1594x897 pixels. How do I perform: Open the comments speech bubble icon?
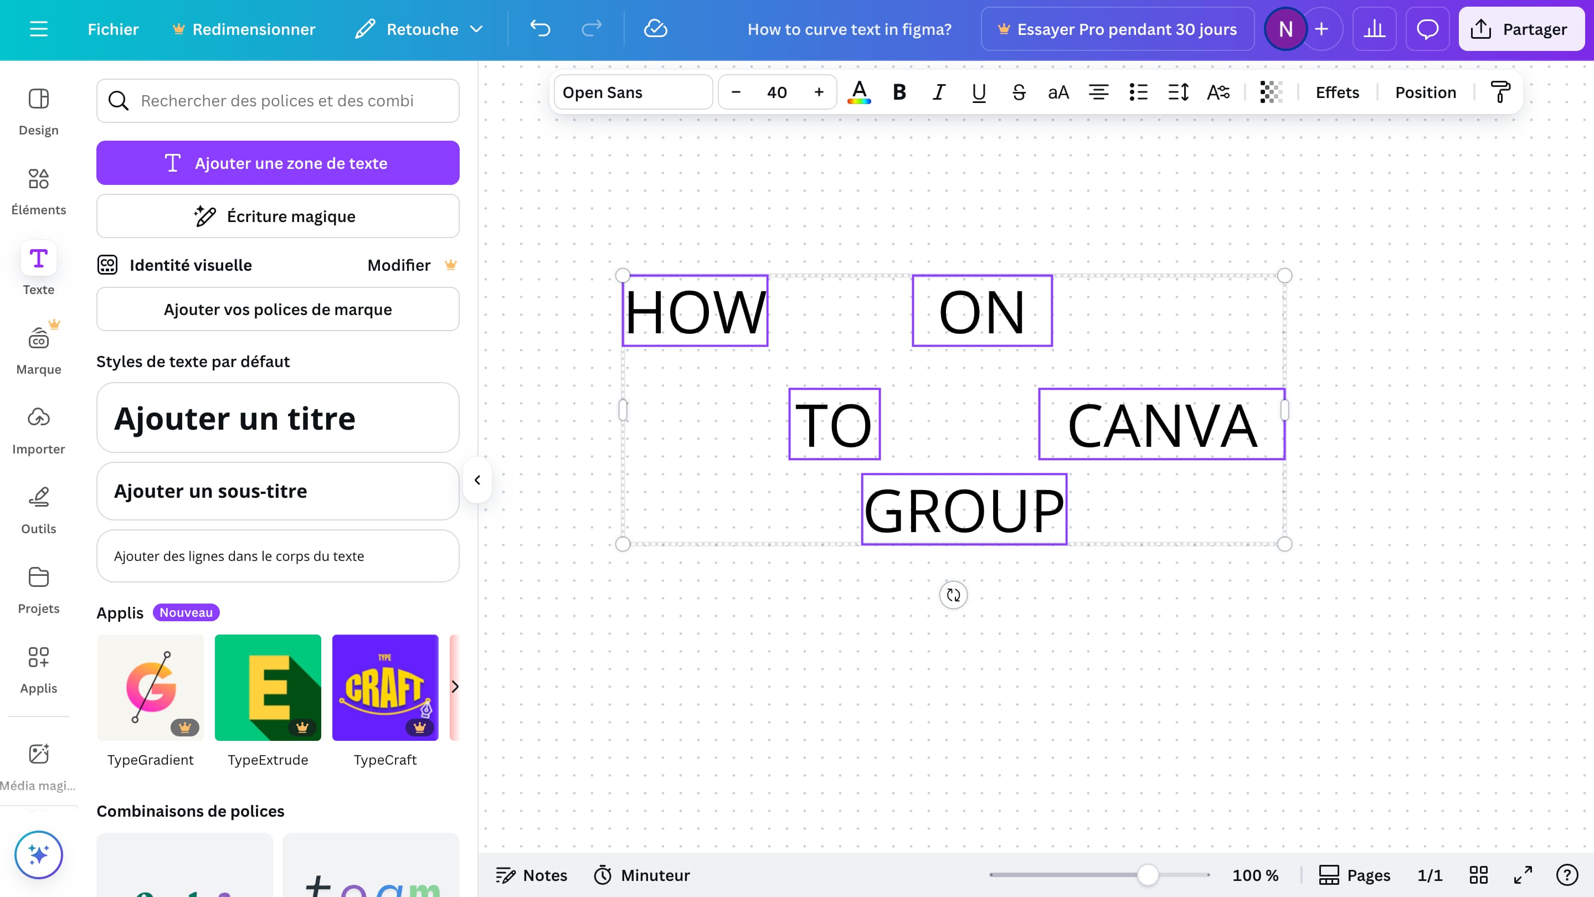pos(1427,29)
